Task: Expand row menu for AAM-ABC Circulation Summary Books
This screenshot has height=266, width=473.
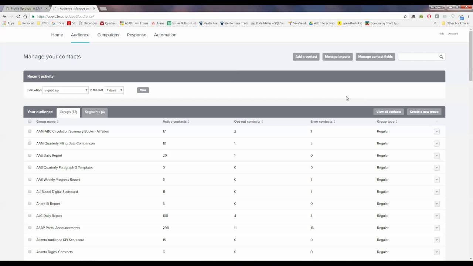Action: coord(436,132)
